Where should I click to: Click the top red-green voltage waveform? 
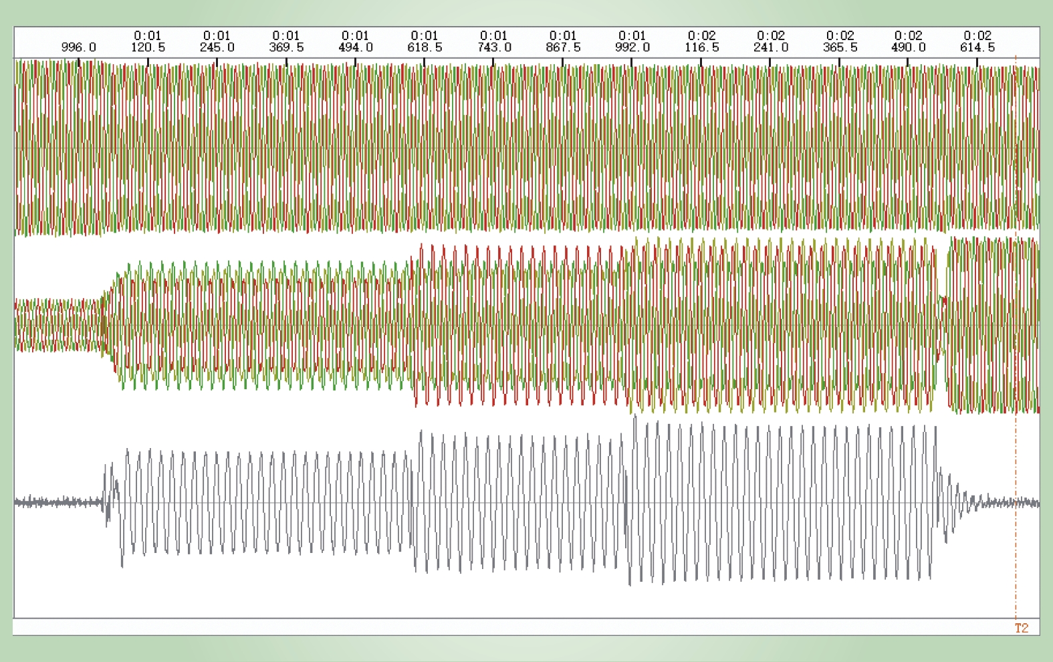coord(527,147)
